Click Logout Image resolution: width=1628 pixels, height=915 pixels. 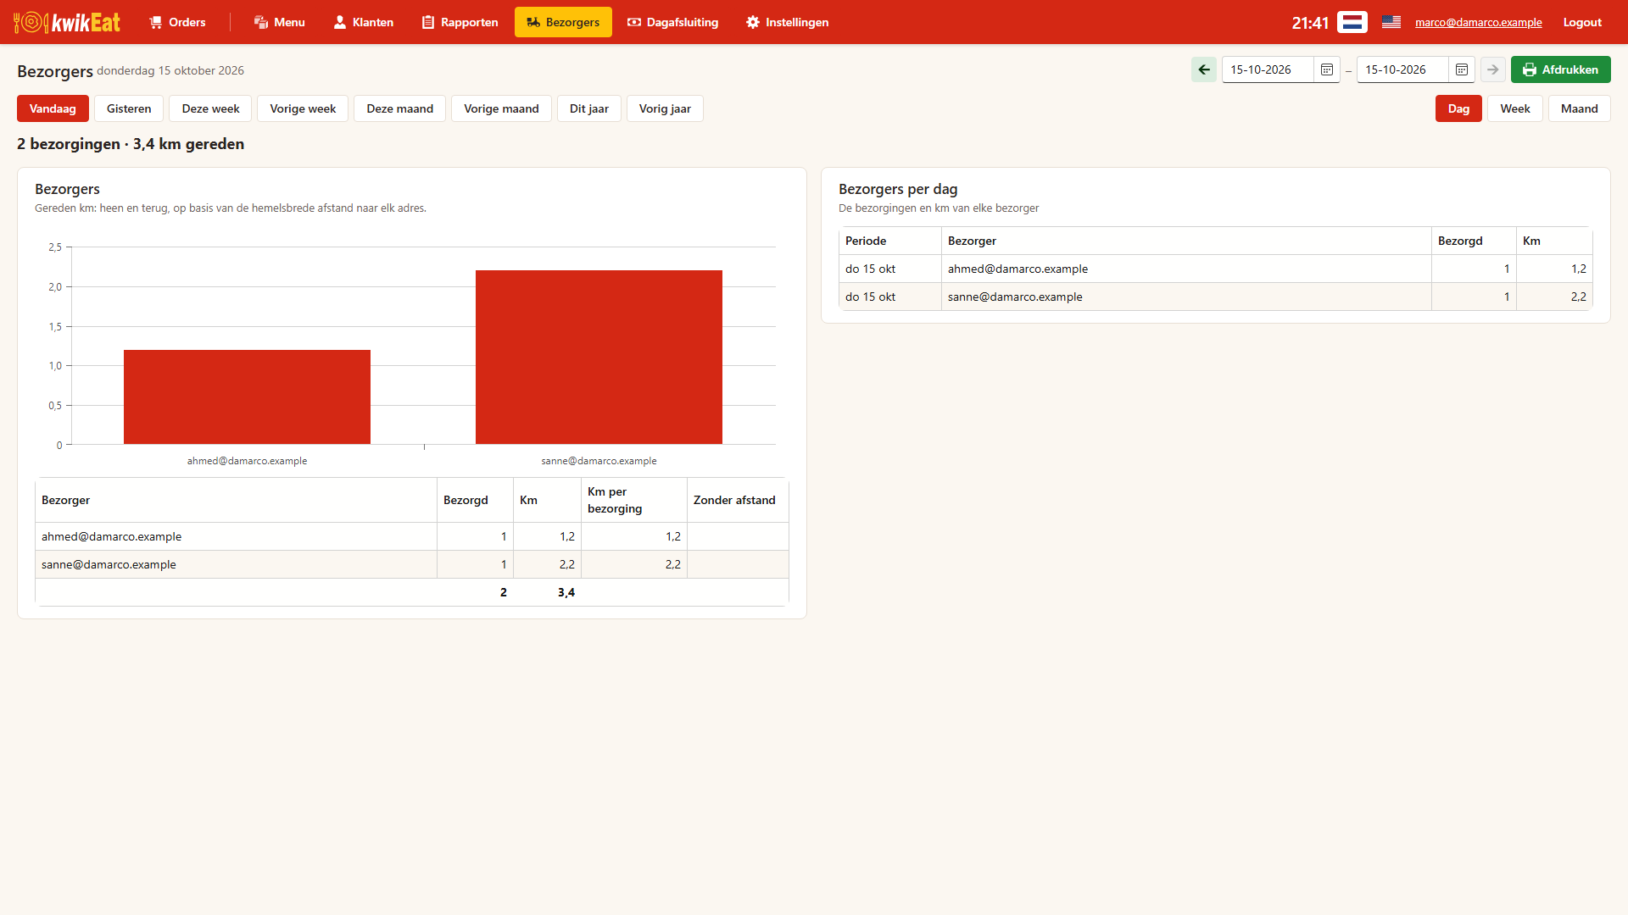1582,22
